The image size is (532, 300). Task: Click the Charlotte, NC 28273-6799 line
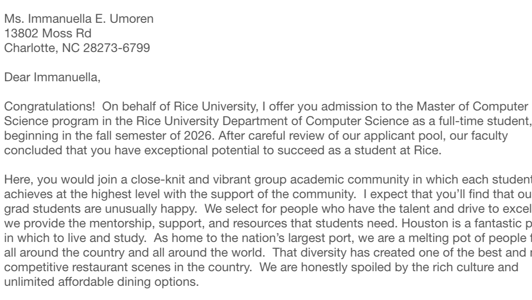point(77,48)
